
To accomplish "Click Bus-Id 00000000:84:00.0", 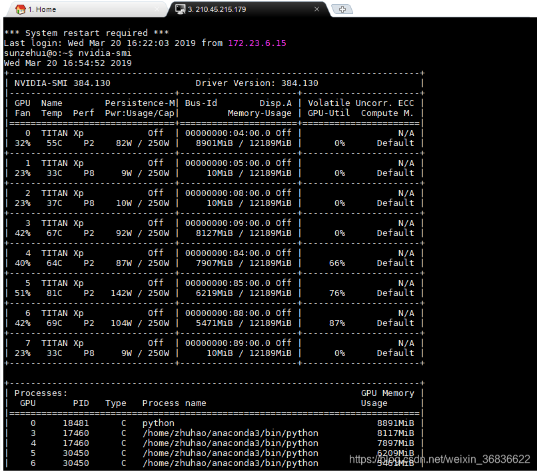I will (x=228, y=253).
